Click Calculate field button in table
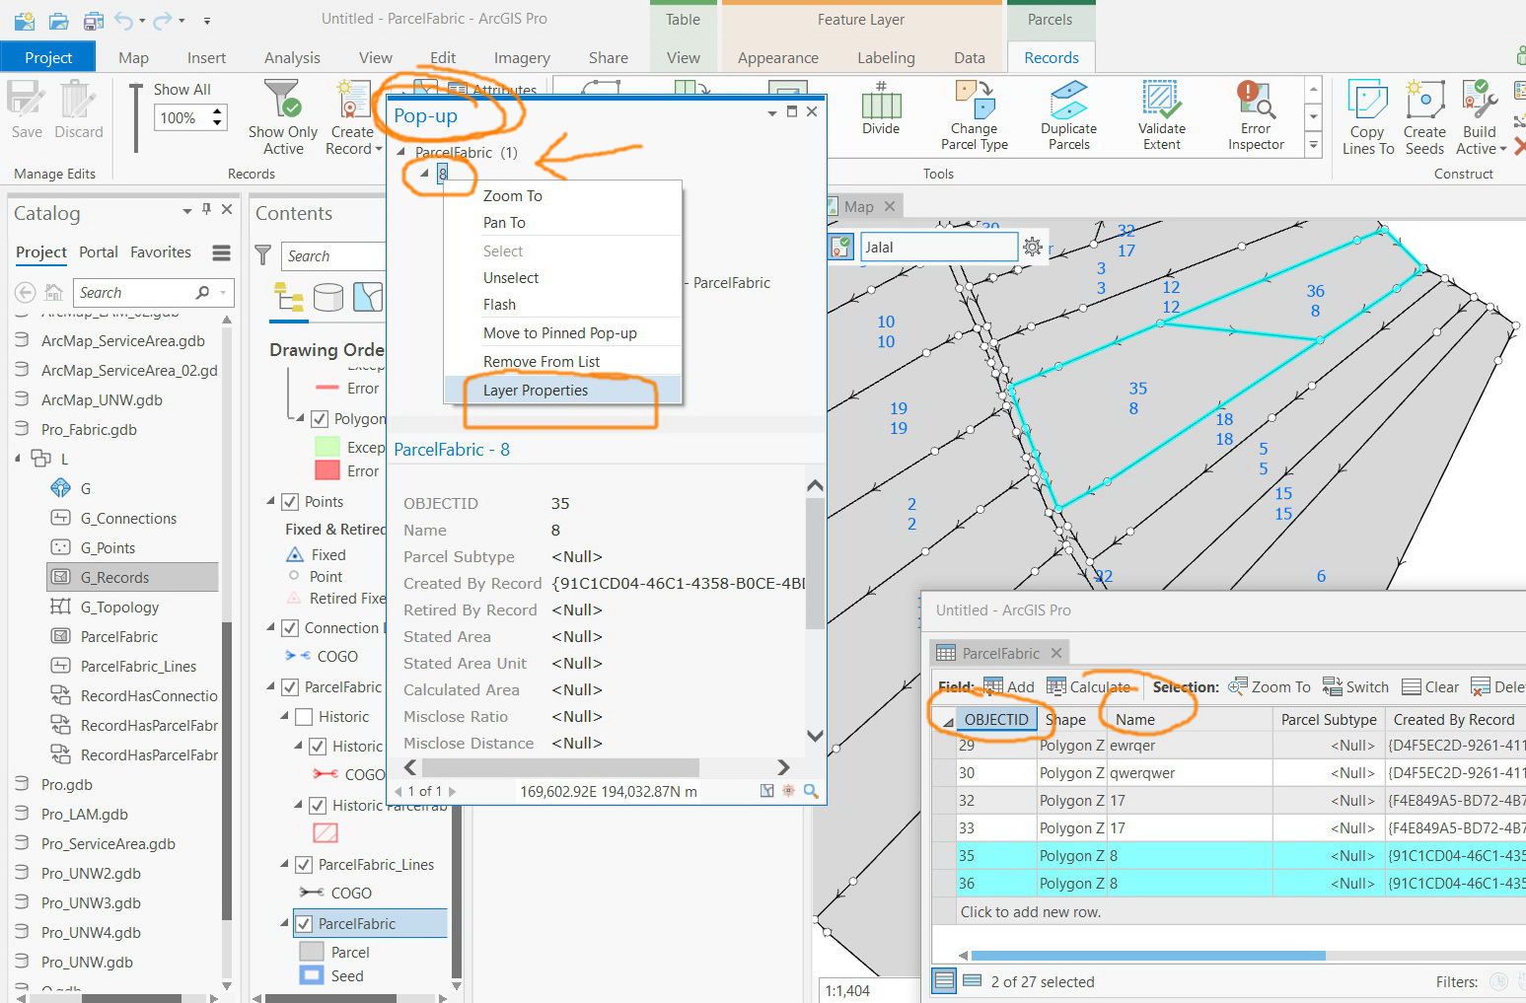Viewport: 1526px width, 1003px height. pyautogui.click(x=1089, y=686)
